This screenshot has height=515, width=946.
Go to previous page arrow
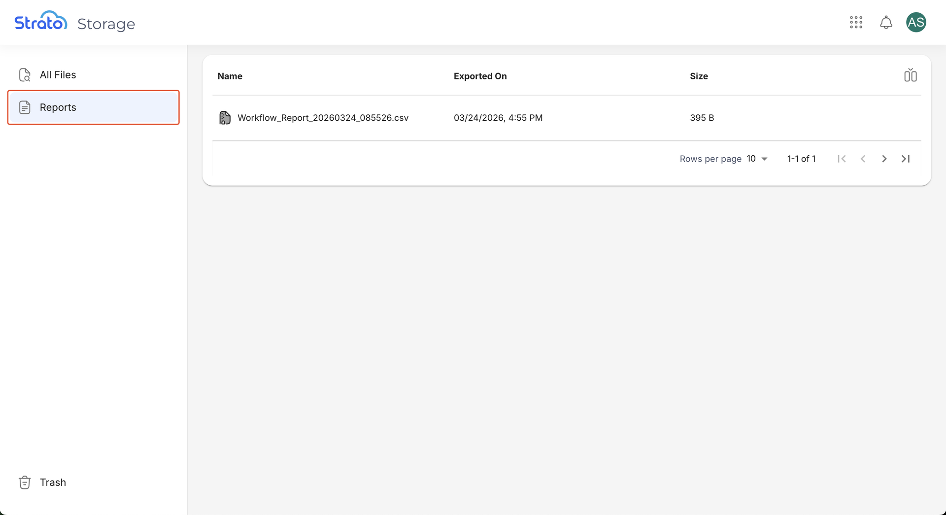863,159
